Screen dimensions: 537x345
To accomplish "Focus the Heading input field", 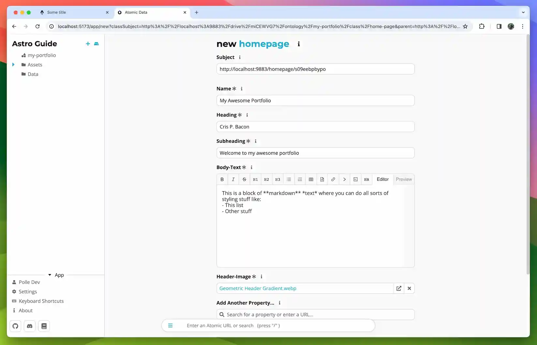I will pos(315,127).
